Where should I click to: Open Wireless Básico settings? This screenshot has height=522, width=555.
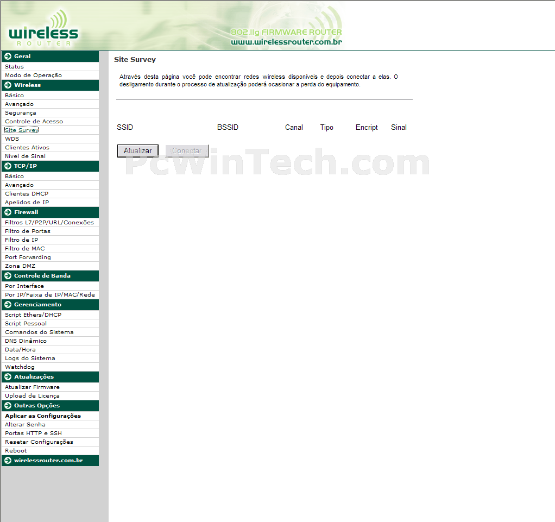tap(14, 96)
